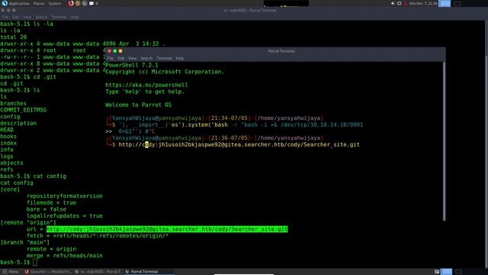Switch to second workspace in top panel switcher
488x275 pixels.
[457, 3]
